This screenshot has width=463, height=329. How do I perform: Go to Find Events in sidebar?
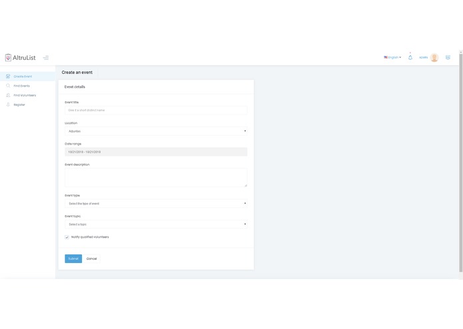(x=27, y=86)
